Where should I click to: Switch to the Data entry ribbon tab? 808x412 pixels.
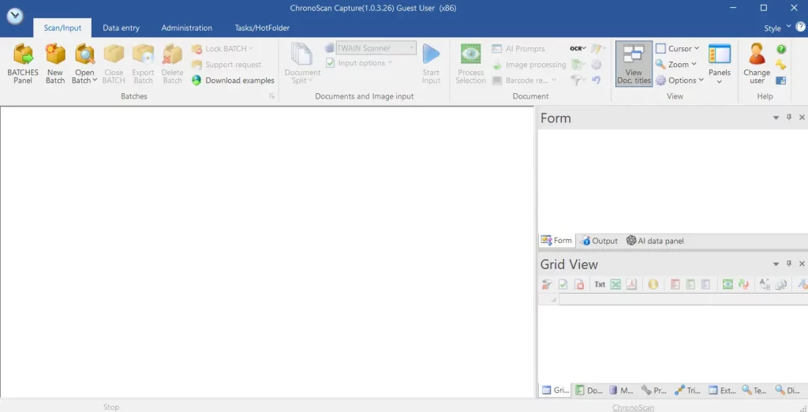pyautogui.click(x=121, y=28)
